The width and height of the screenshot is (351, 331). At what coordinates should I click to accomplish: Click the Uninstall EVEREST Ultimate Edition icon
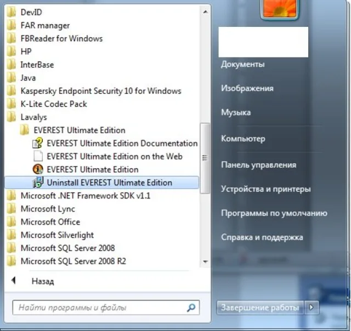[38, 182]
